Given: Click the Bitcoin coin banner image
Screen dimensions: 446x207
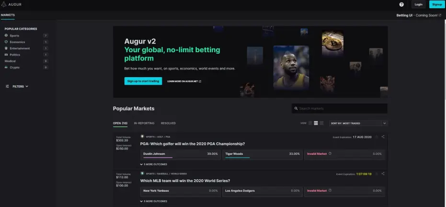Looking at the screenshot, I should click(x=332, y=43).
